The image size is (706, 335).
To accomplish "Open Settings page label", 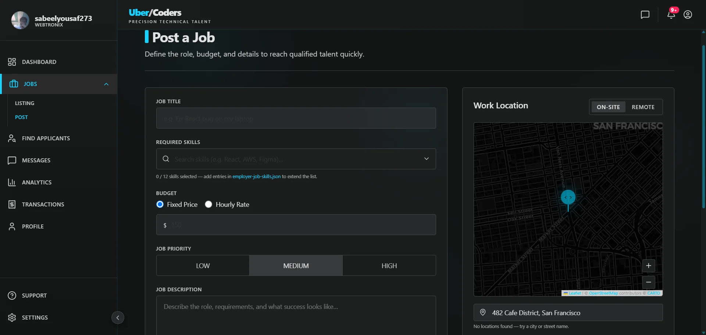I will click(35, 317).
